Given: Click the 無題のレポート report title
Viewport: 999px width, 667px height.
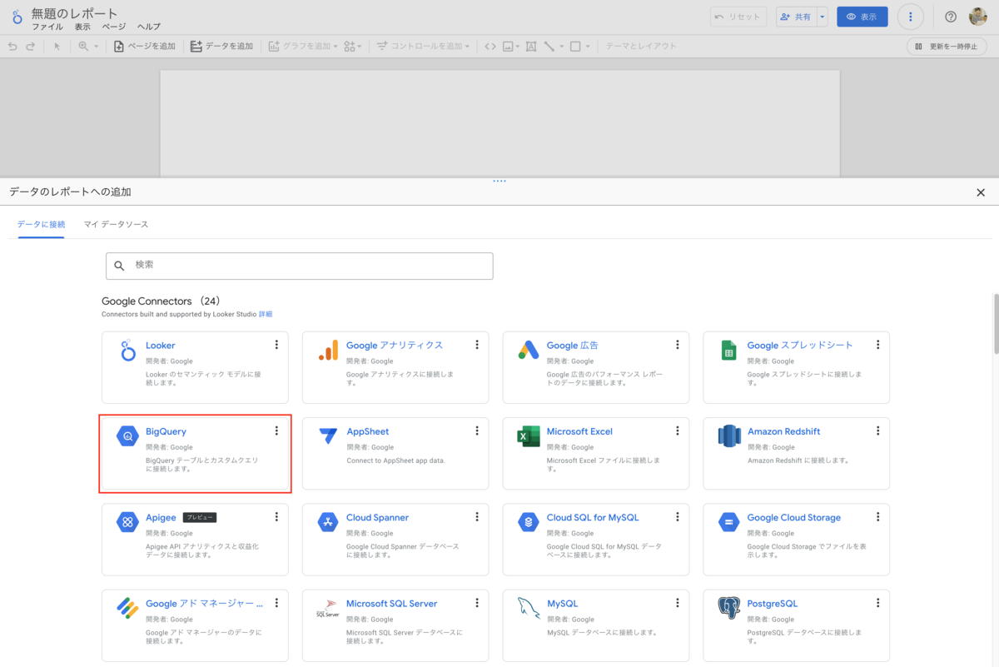Looking at the screenshot, I should coord(75,13).
